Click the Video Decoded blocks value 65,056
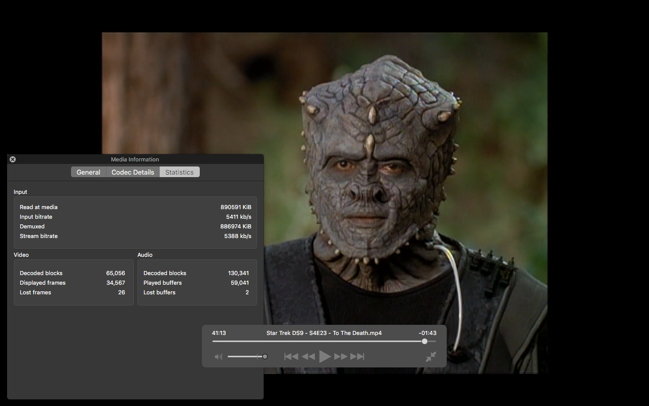649x406 pixels. click(116, 273)
